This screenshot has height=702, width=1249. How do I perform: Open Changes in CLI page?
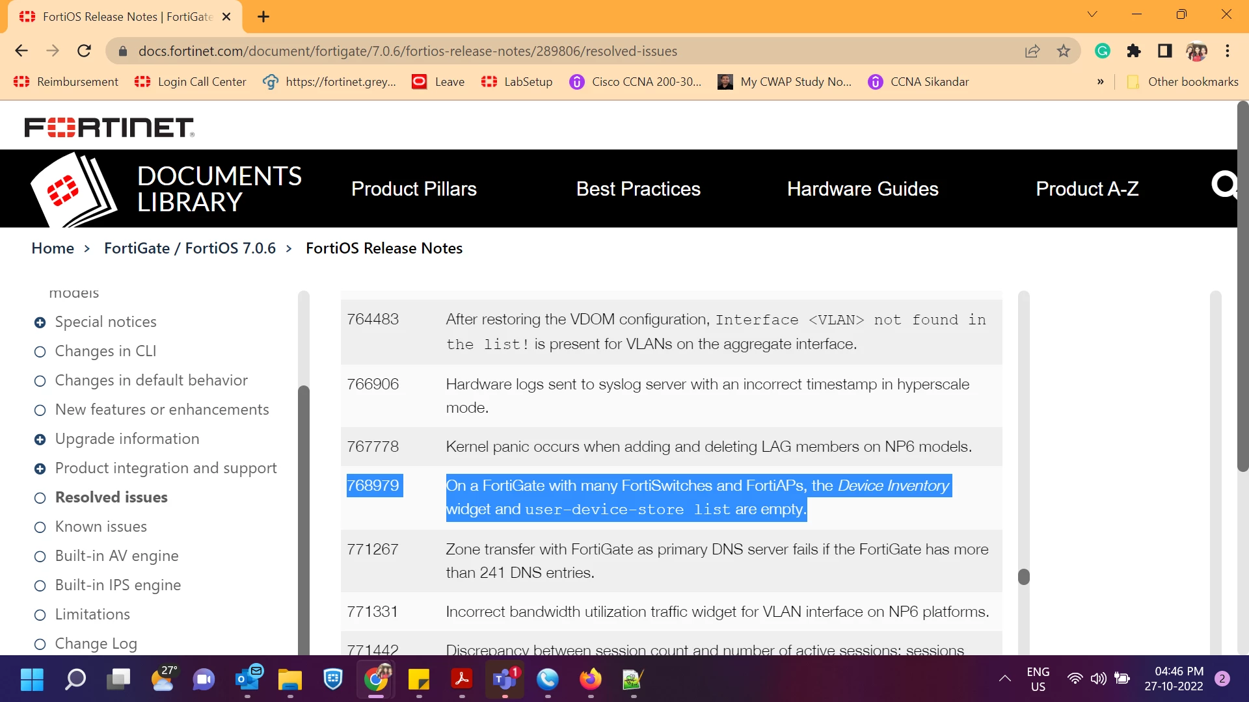(105, 351)
